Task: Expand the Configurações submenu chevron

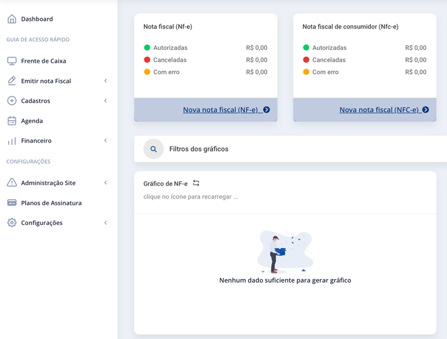Action: (105, 223)
